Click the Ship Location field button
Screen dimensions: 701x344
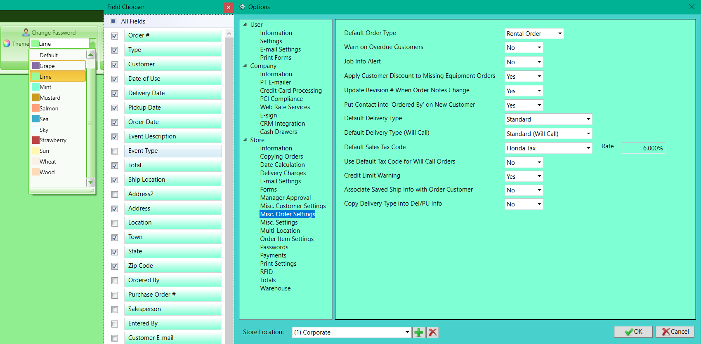173,180
